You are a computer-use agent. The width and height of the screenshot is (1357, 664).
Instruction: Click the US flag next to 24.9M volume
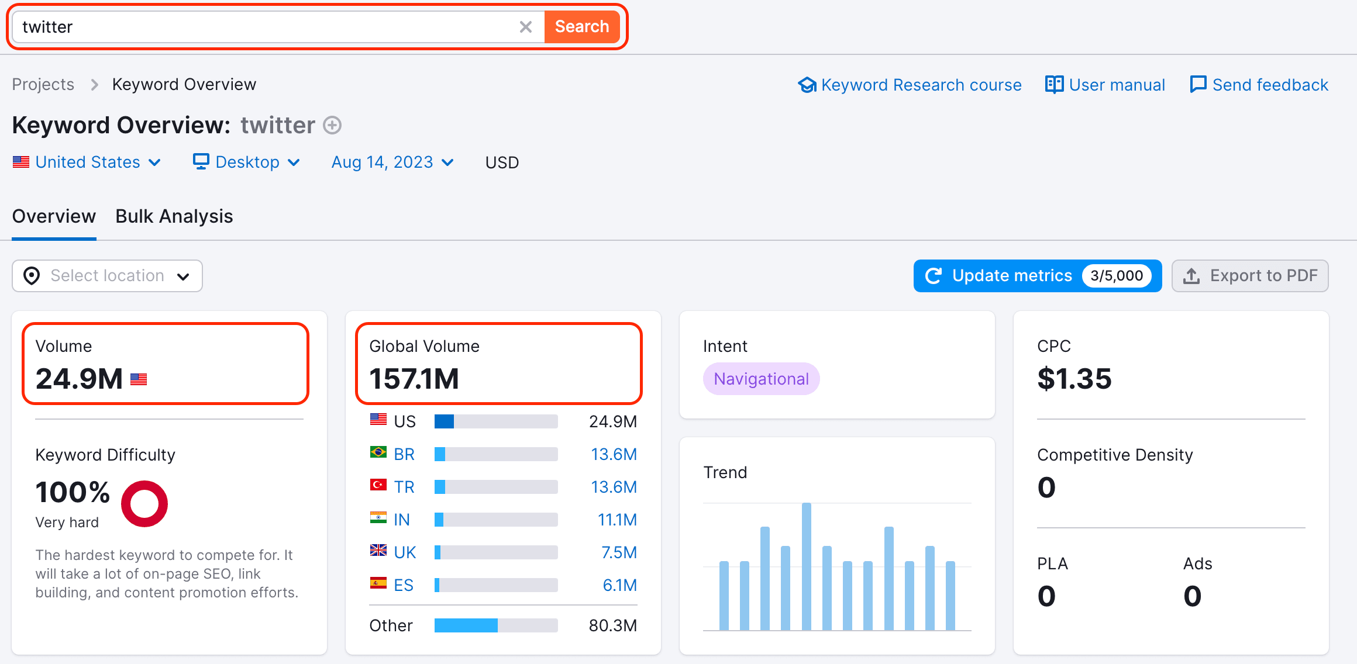(x=139, y=379)
